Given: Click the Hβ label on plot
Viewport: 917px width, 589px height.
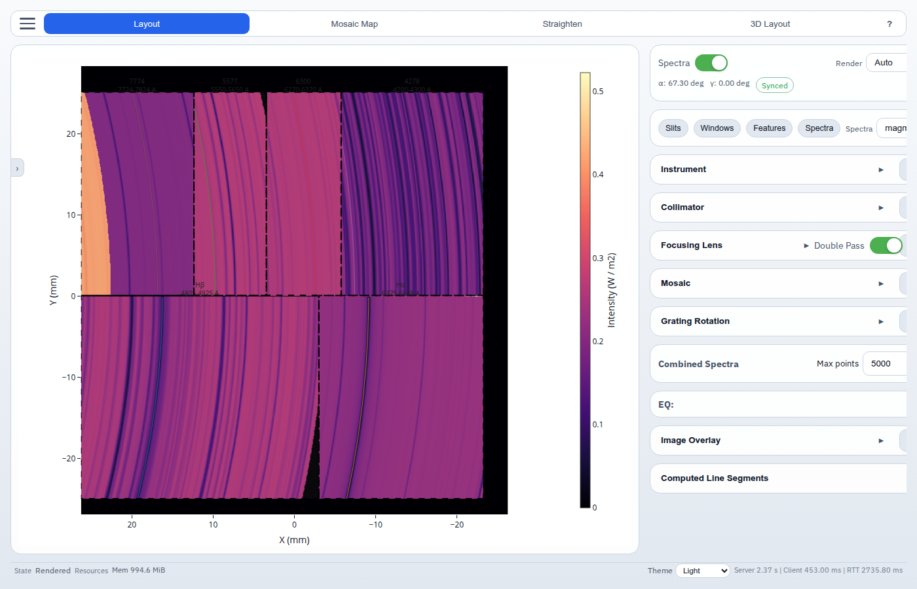Looking at the screenshot, I should [x=200, y=285].
